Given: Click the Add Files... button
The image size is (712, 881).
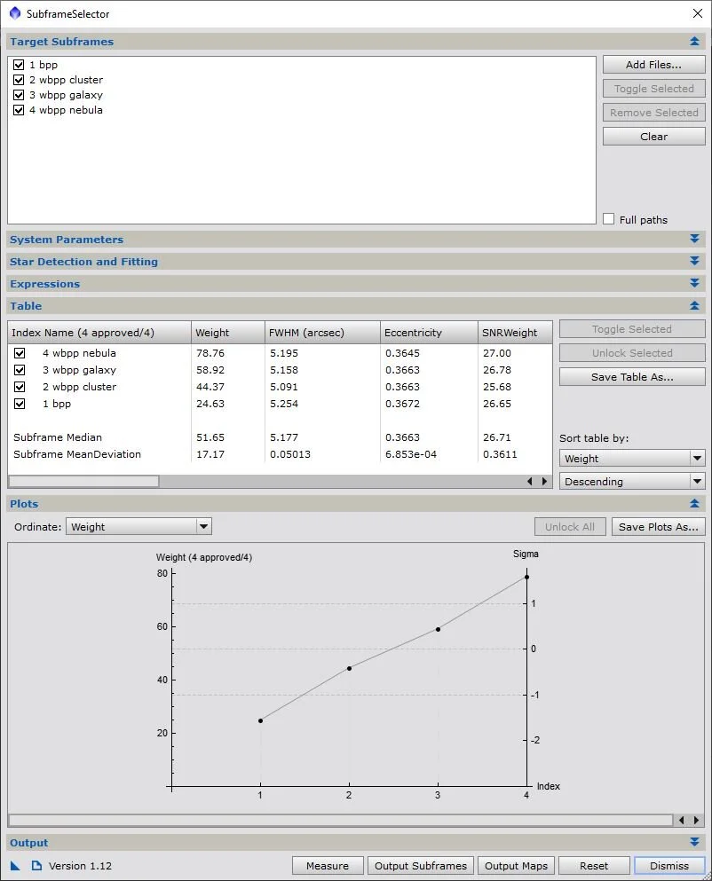Looking at the screenshot, I should pos(653,65).
